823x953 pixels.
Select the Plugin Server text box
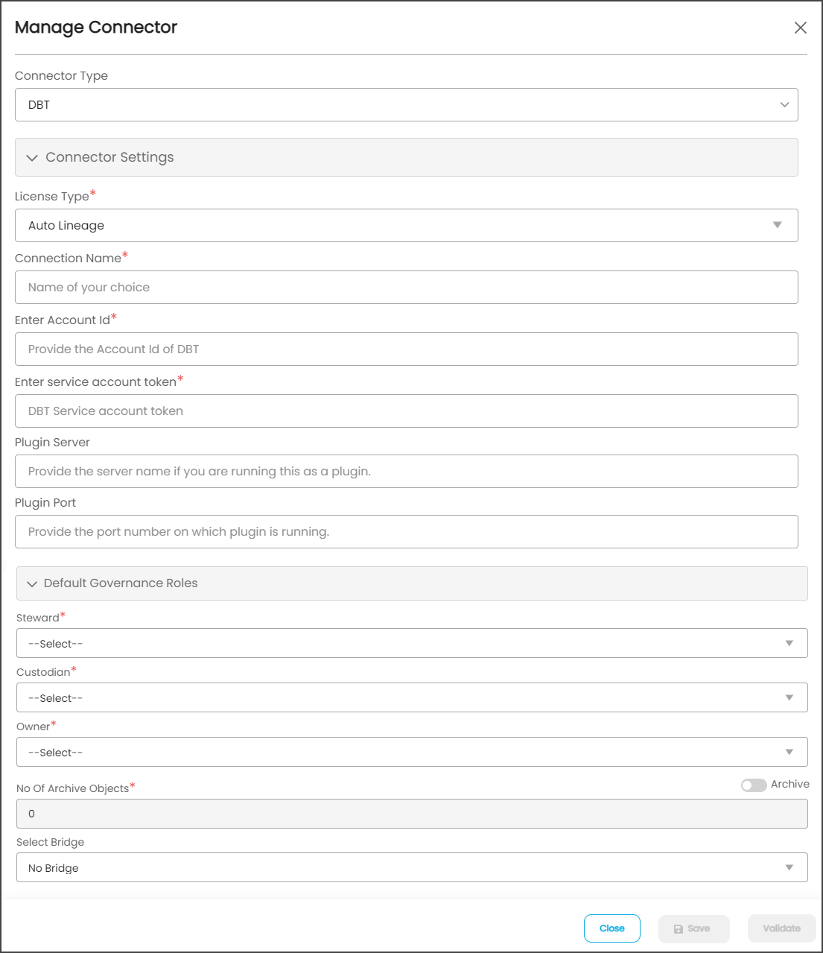406,472
